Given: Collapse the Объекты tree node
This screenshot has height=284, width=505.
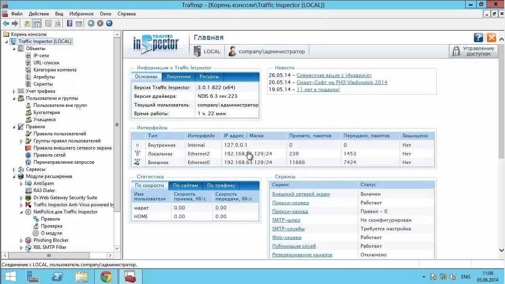Looking at the screenshot, I should click(14, 49).
